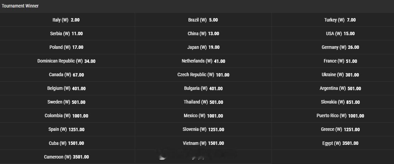Pick Ukraine (W) 301.00 selection
The height and width of the screenshot is (164, 394).
click(x=333, y=74)
